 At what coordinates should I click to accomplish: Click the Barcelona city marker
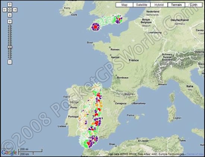(132, 103)
